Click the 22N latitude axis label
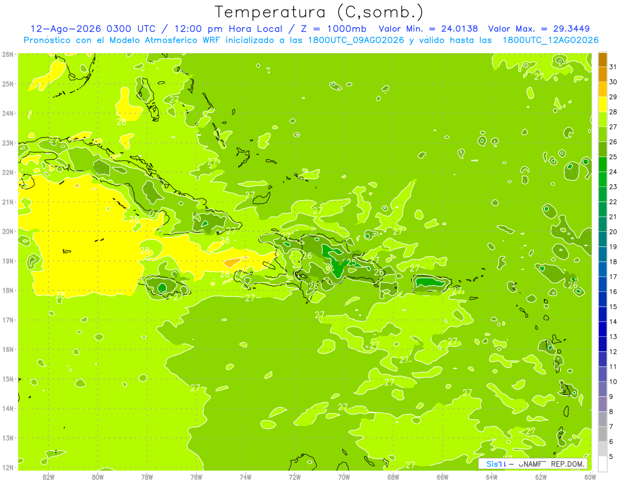627x484 pixels. coord(8,172)
